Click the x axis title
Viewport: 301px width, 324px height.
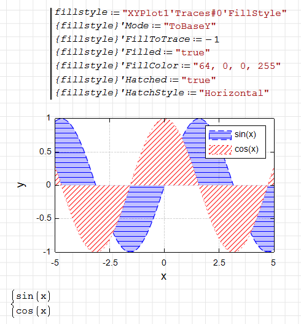point(163,277)
